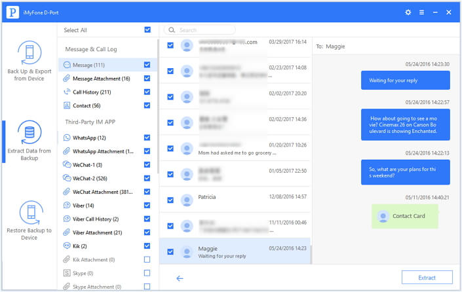Screen dimensions: 462x292
Task: Click the WhatsApp icon
Action: 67,137
